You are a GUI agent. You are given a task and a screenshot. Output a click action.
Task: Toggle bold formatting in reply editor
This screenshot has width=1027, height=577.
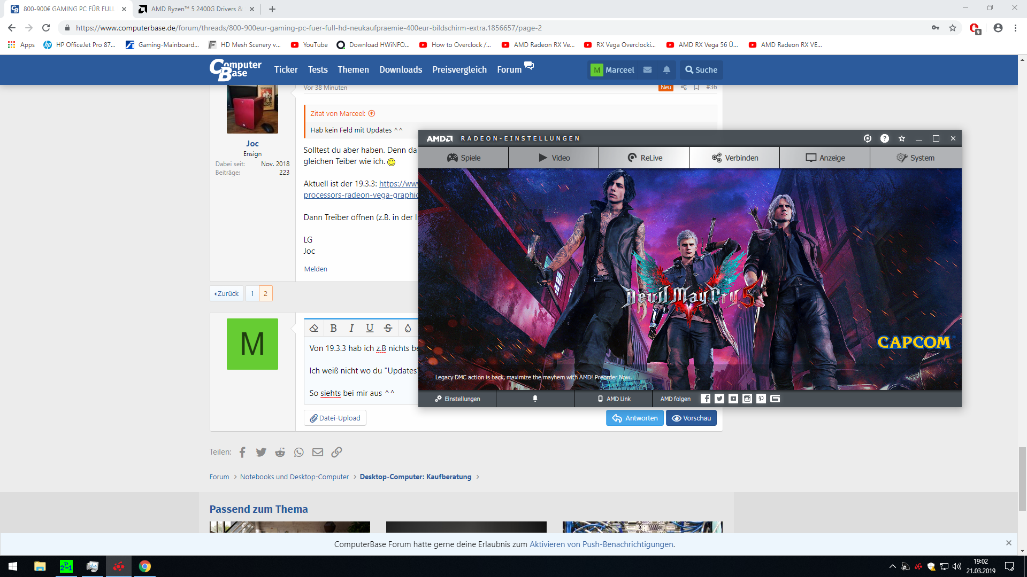pyautogui.click(x=333, y=328)
